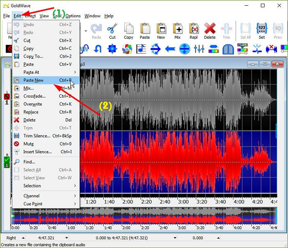This screenshot has width=288, height=248.
Task: Click the 3:00 mark on the main time ruler
Action: [183, 202]
